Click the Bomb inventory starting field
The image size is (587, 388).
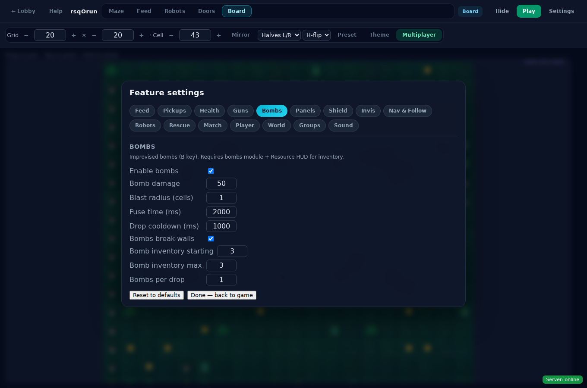[x=232, y=251]
